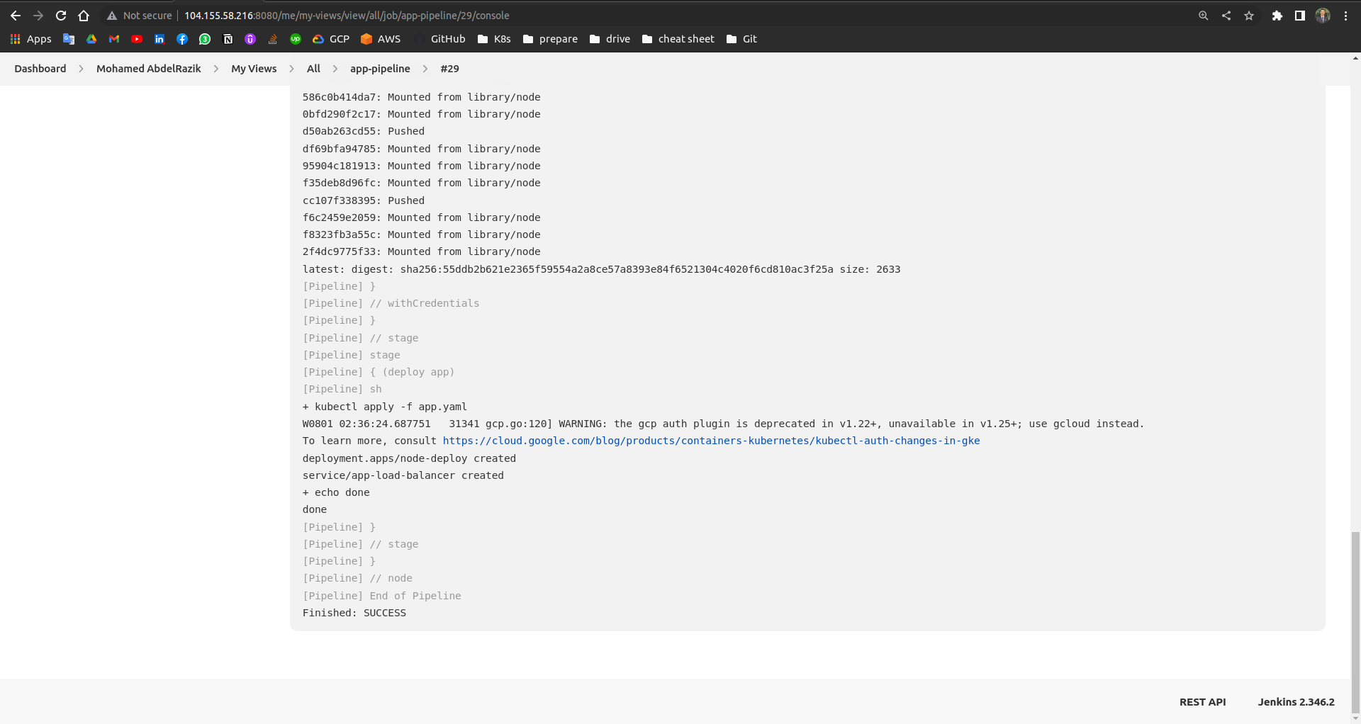
Task: Open the Chrome three-dot menu
Action: coord(1345,16)
